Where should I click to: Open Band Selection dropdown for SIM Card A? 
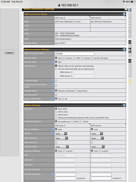pos(62,138)
